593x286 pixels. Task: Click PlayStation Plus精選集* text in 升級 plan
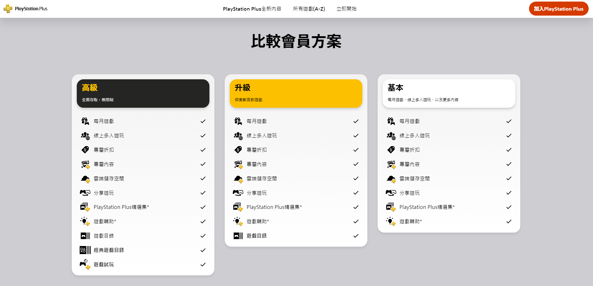274,207
